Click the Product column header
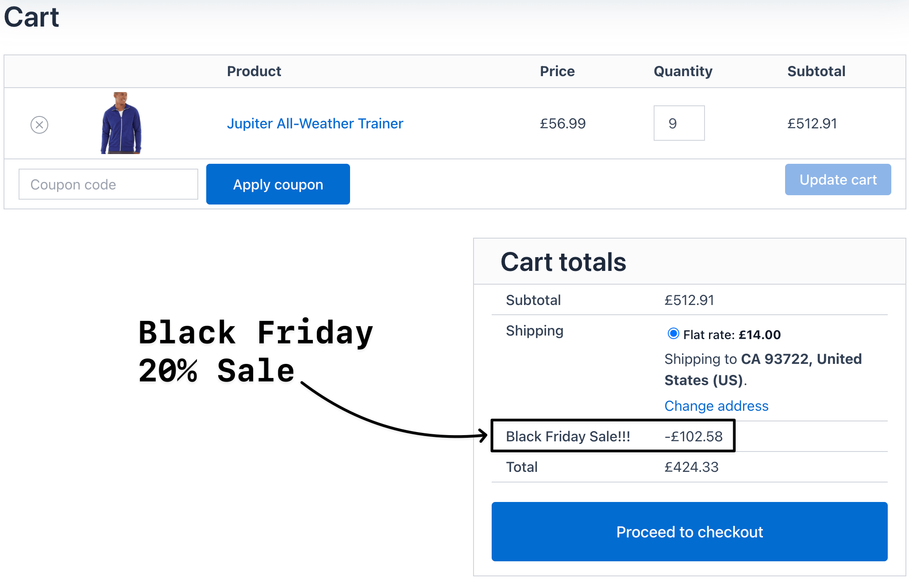909x579 pixels. pyautogui.click(x=254, y=71)
